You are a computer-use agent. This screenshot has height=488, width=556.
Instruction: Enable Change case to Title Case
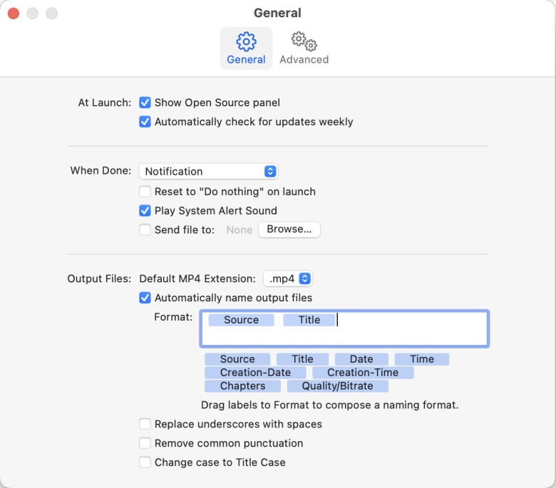(x=145, y=462)
